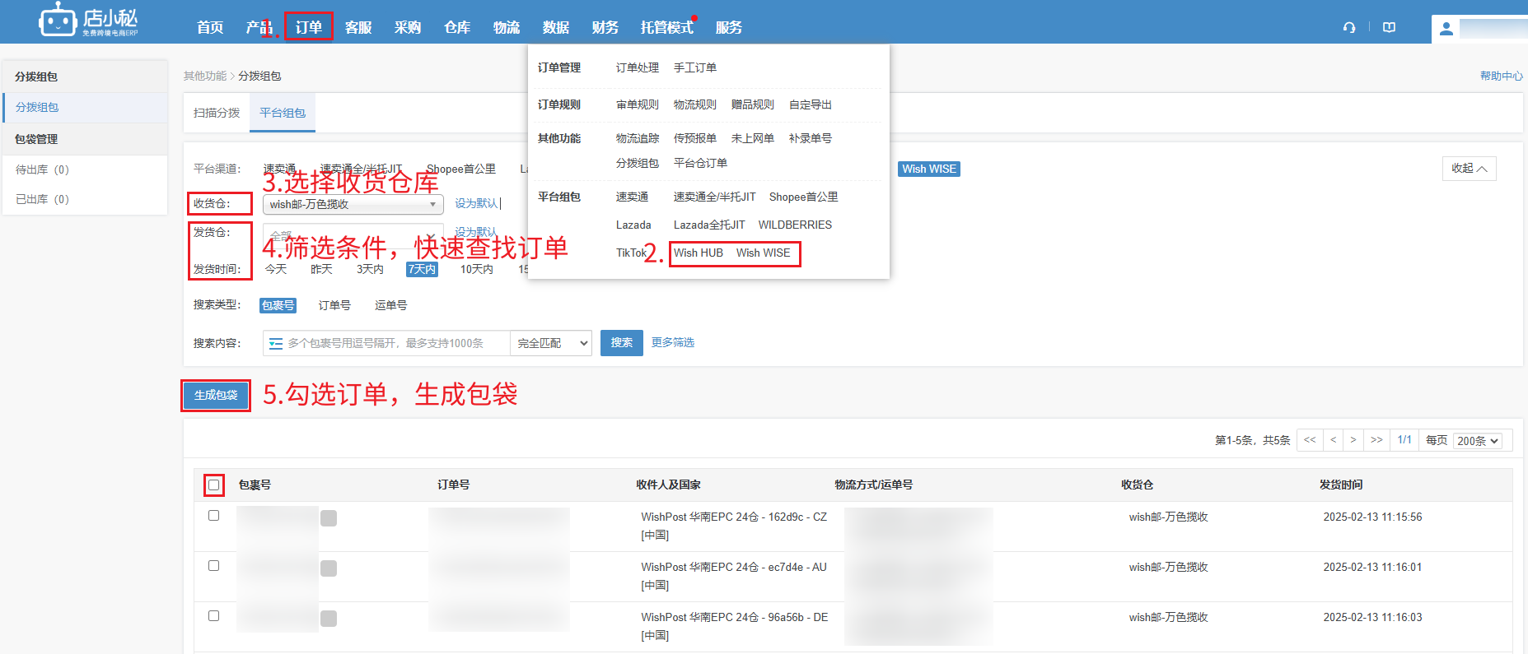Click the 搜索 button
The height and width of the screenshot is (654, 1528).
pyautogui.click(x=622, y=343)
